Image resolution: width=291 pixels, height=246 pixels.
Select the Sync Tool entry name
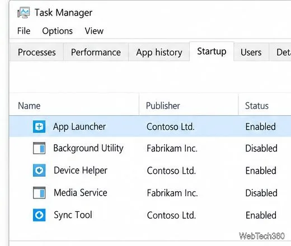[73, 215]
